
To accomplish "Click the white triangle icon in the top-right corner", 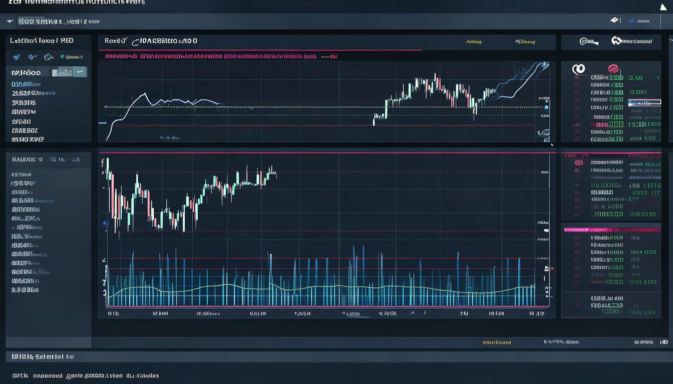I will (663, 7).
